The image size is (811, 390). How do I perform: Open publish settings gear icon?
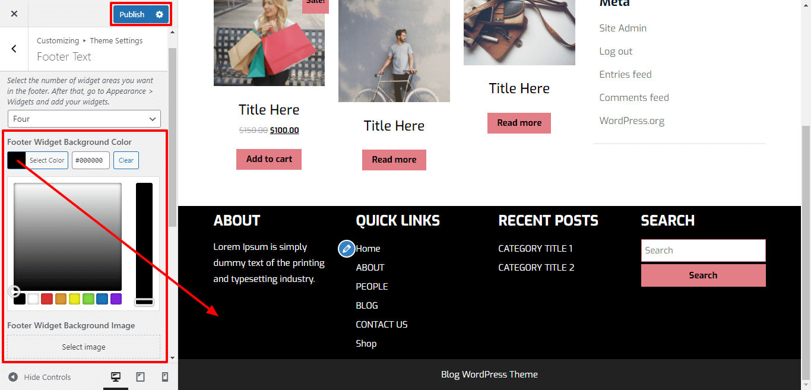[x=159, y=14]
